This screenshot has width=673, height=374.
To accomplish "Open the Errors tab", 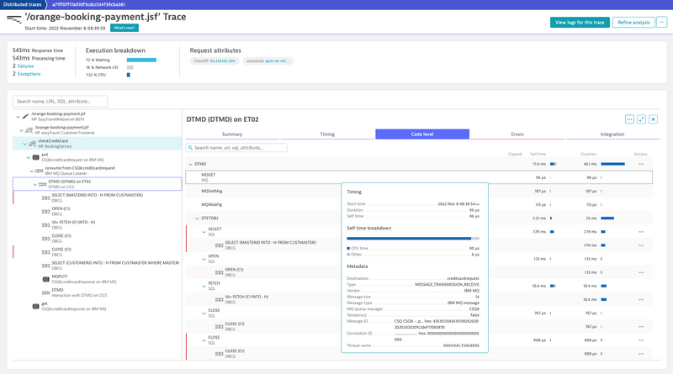I will [517, 134].
